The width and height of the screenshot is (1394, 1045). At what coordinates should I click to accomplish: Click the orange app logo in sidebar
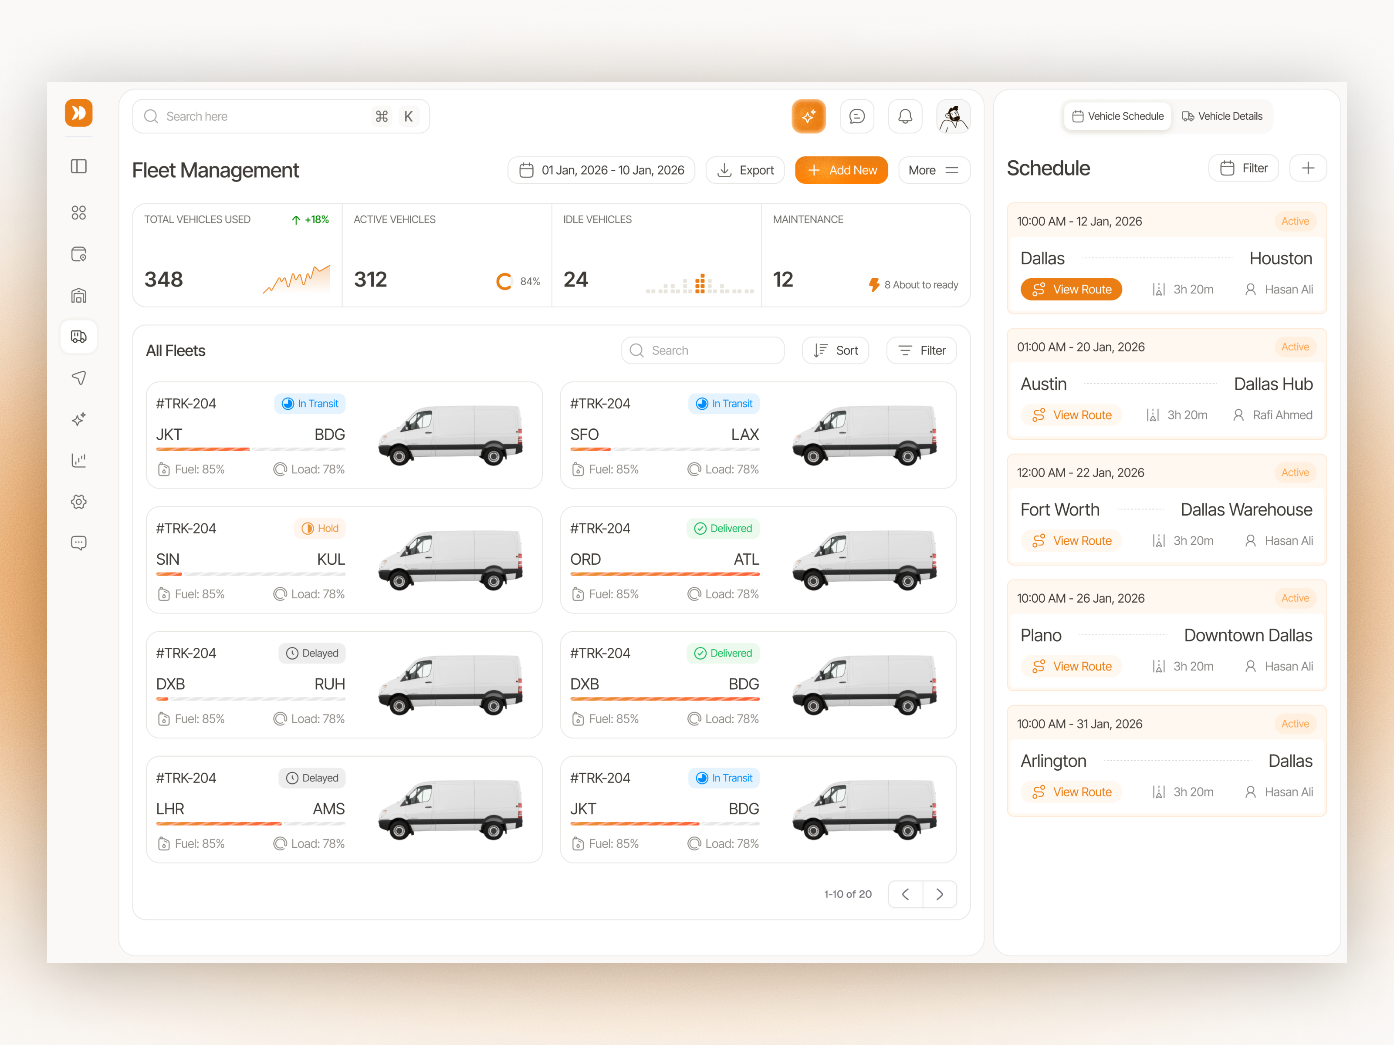[x=79, y=113]
